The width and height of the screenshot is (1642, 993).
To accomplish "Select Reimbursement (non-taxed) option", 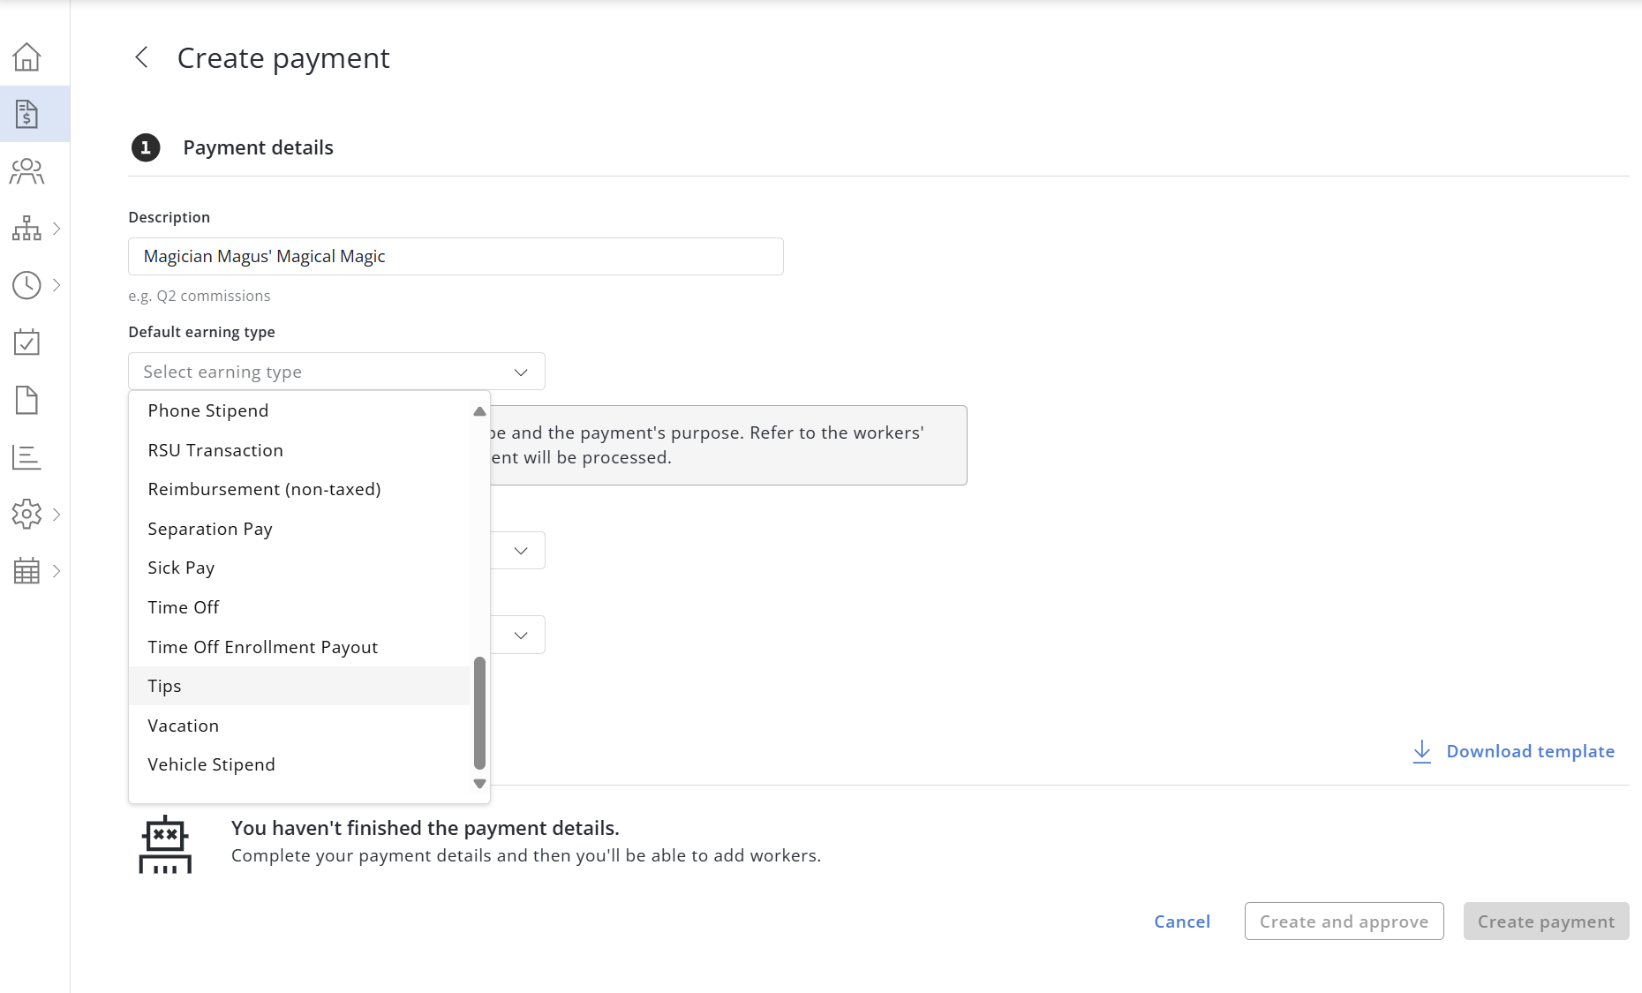I will [x=299, y=489].
